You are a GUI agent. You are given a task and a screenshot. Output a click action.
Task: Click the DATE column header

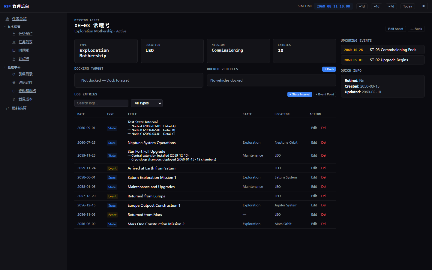coord(81,114)
